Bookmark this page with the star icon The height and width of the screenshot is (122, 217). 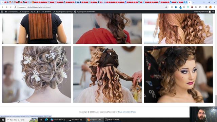click(x=166, y=7)
